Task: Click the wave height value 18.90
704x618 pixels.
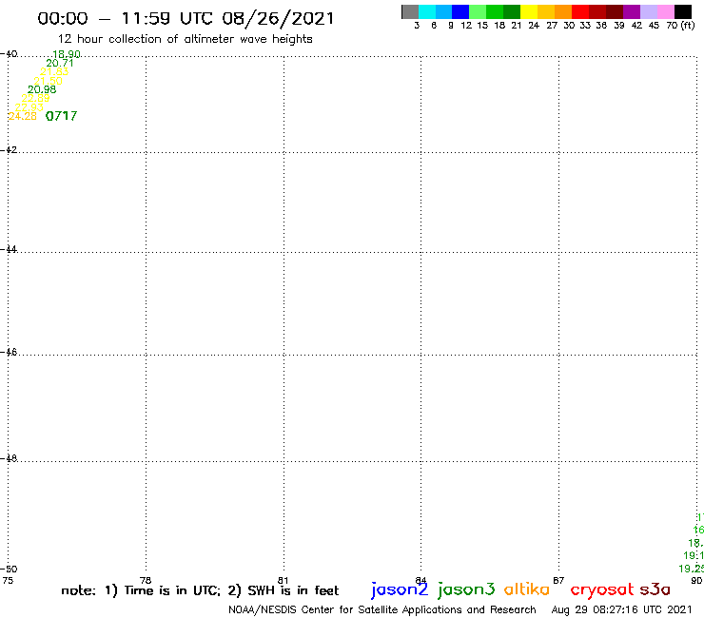Action: click(67, 54)
